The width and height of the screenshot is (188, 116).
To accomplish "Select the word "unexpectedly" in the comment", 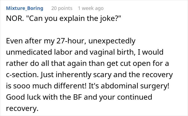I will [x=112, y=41].
